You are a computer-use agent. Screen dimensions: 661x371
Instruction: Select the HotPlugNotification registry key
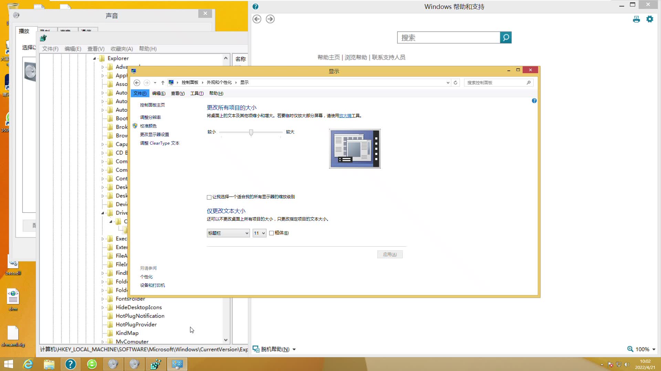coord(140,316)
